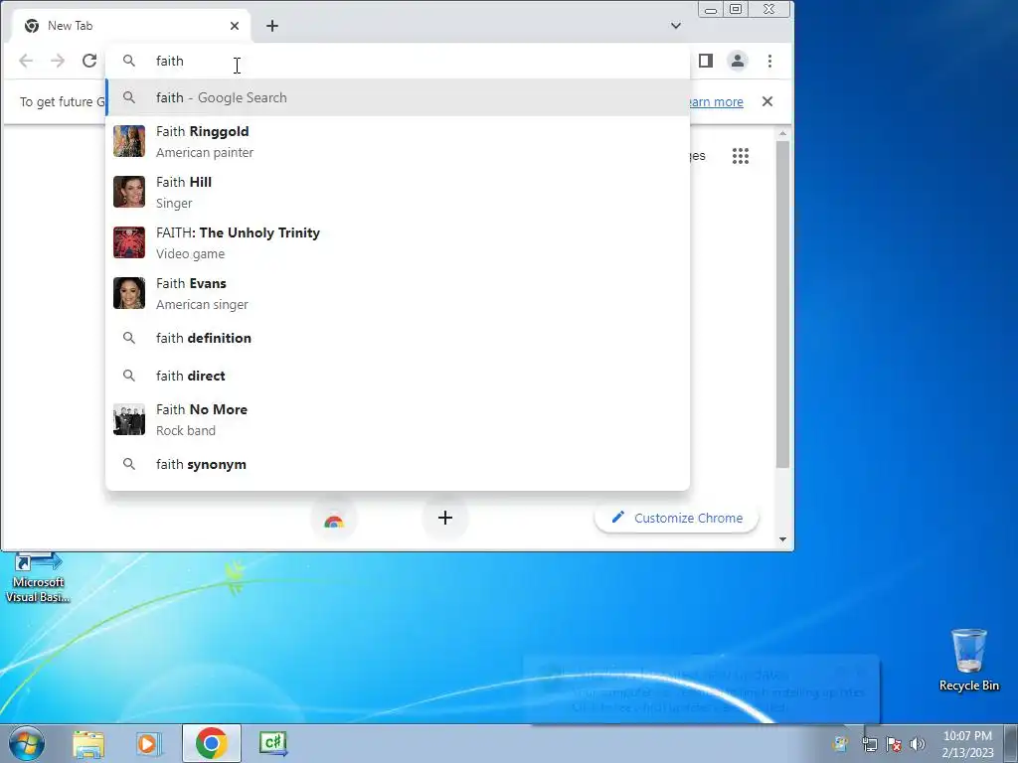
Task: Click search icon beside faith synonym
Action: (129, 465)
